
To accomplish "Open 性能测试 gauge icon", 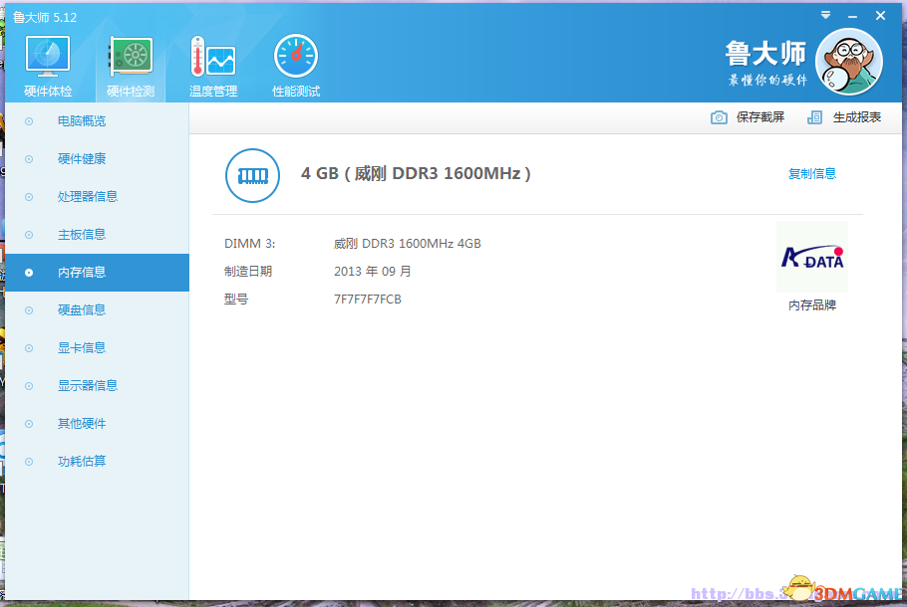I will point(296,56).
